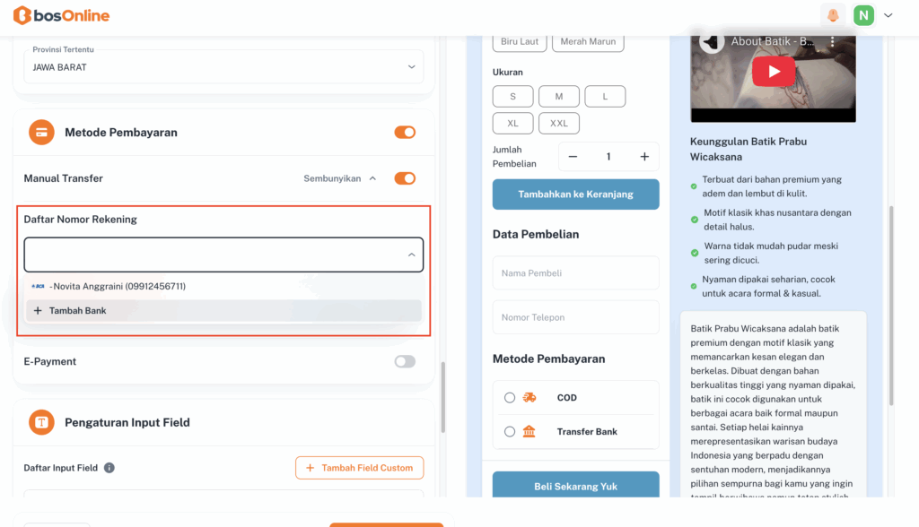Click the green N profile avatar

(863, 15)
